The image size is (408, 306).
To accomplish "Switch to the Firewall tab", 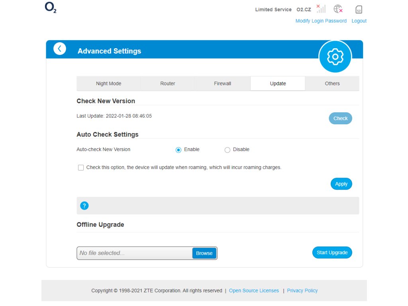I will point(222,84).
